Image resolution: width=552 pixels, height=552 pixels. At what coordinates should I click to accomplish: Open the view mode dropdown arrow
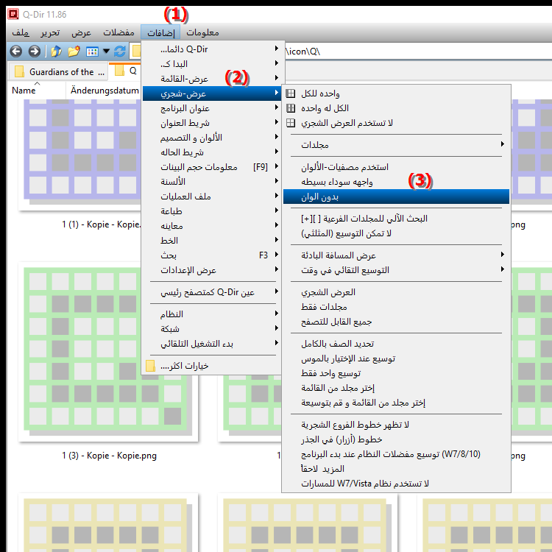(x=106, y=52)
